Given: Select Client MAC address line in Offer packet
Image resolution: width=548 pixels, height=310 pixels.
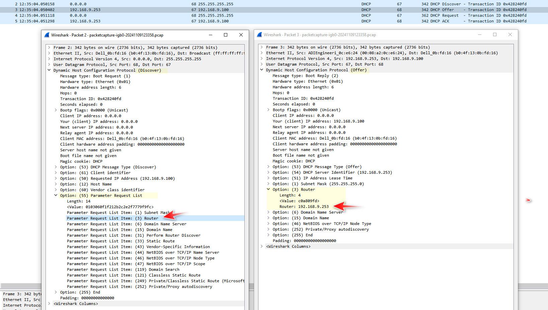Looking at the screenshot, I should [335, 138].
